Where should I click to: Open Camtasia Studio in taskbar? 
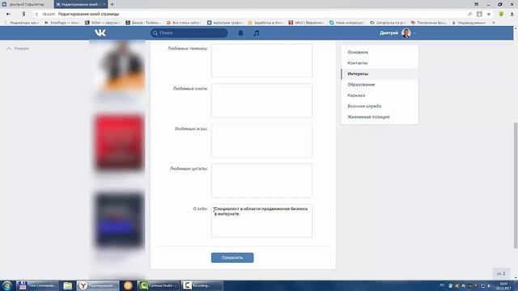pos(159,285)
